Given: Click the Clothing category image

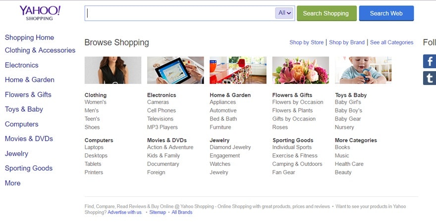Looking at the screenshot, I should pos(113,70).
